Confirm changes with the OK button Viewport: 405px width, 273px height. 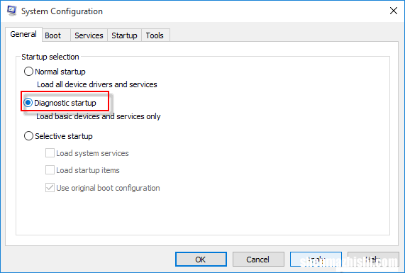[x=201, y=260]
